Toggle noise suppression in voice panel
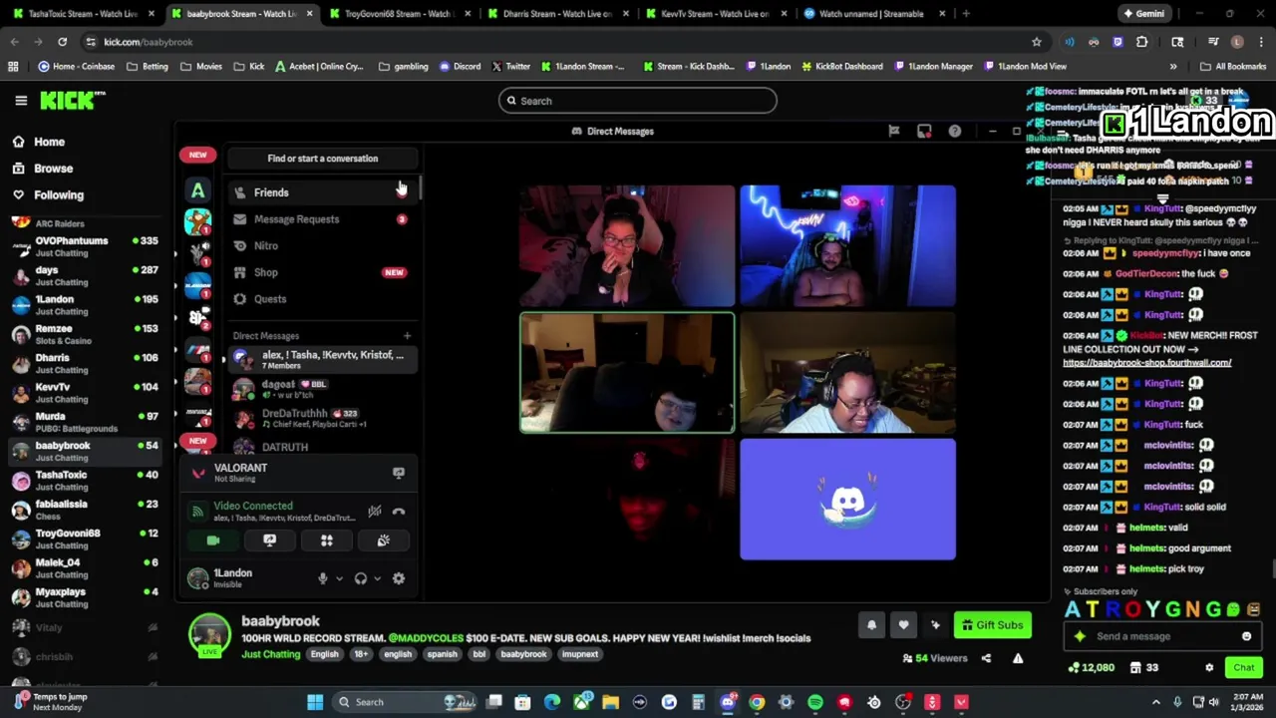This screenshot has width=1276, height=718. tap(375, 512)
